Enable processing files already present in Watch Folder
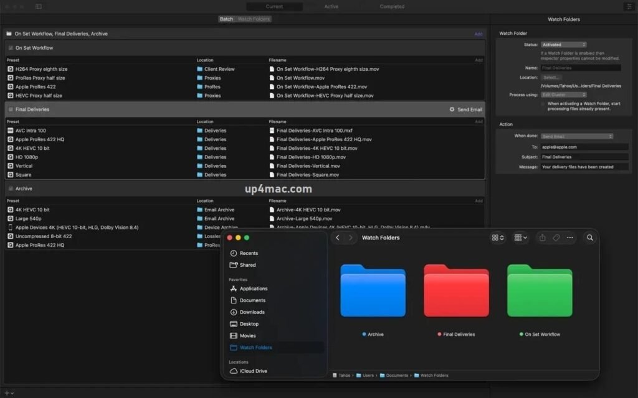 [x=541, y=104]
